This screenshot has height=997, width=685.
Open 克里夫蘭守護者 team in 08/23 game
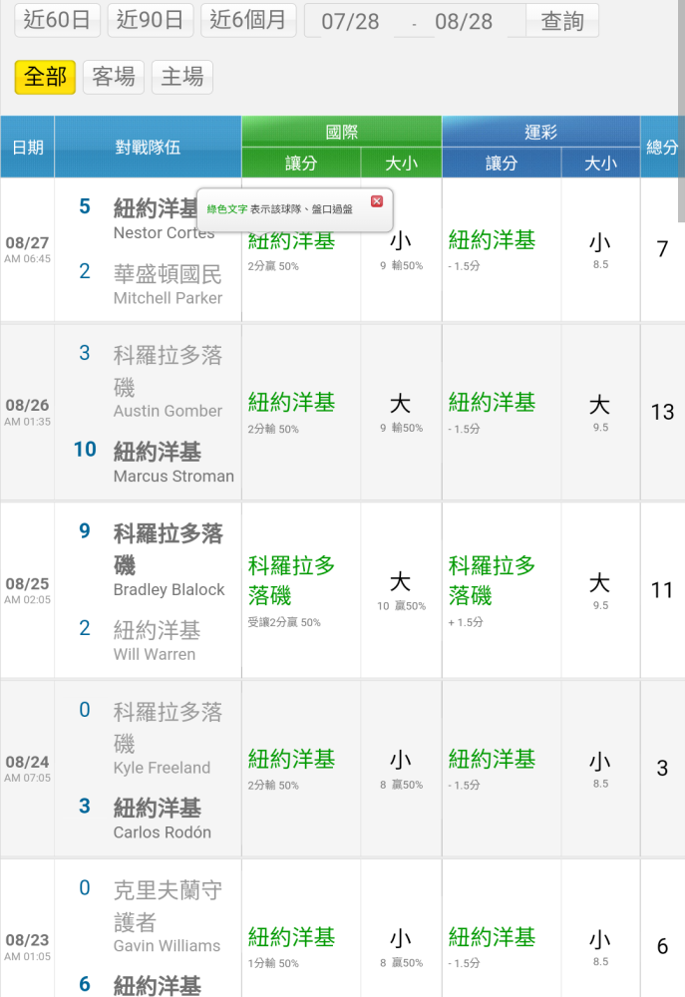168,905
